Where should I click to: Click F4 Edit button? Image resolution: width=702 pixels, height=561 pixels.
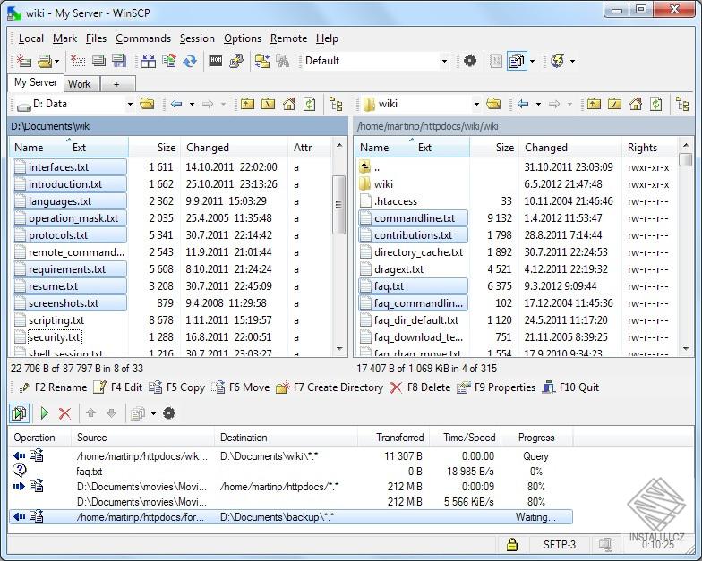point(118,387)
